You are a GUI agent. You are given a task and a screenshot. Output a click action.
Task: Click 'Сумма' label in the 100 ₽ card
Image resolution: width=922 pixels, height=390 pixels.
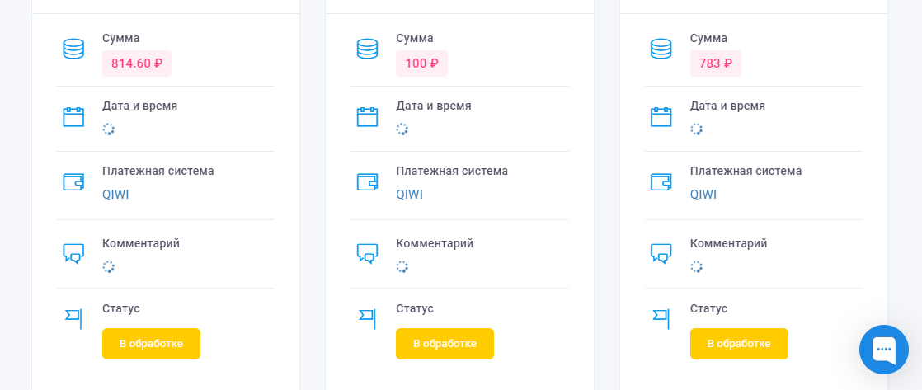(x=415, y=38)
